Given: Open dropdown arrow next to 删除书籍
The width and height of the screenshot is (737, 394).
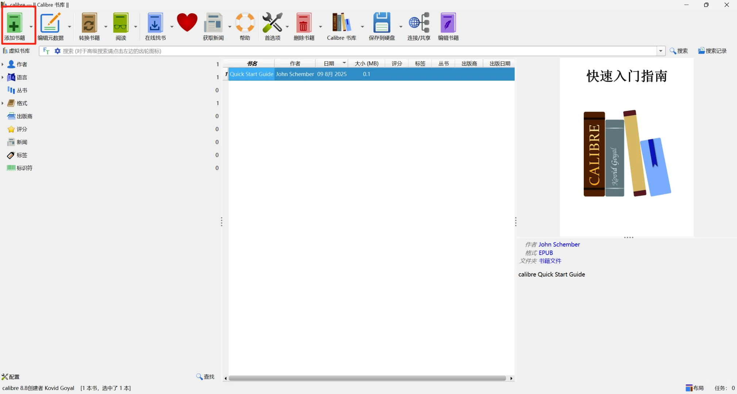Looking at the screenshot, I should (320, 27).
